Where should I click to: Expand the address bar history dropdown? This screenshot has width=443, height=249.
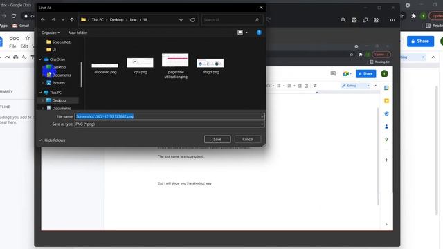[181, 20]
